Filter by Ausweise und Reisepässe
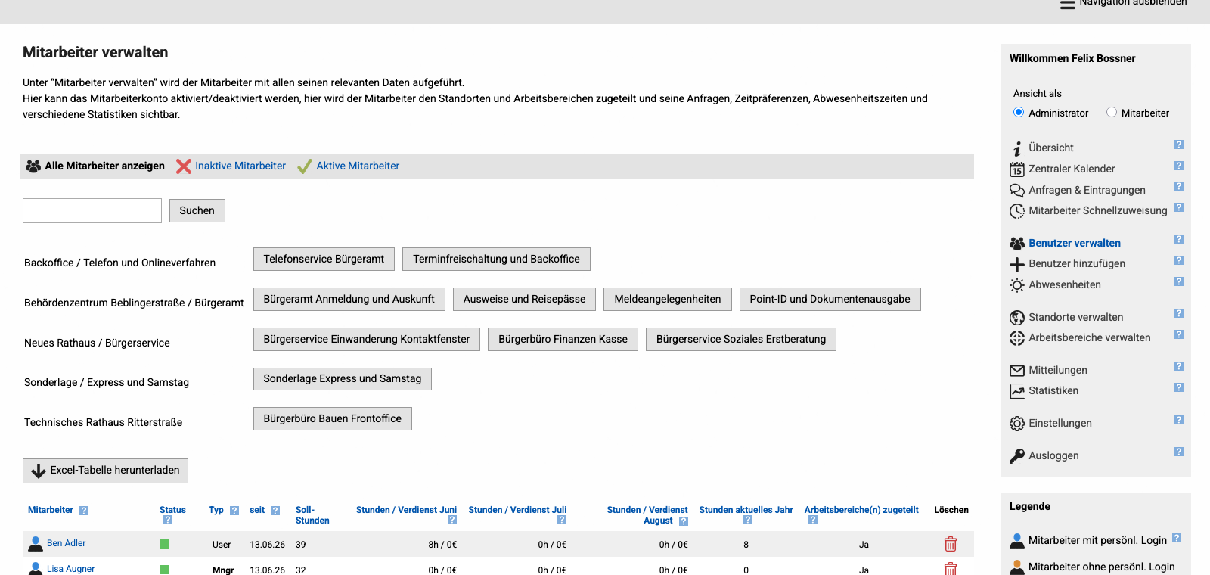Image resolution: width=1210 pixels, height=575 pixels. [x=524, y=300]
